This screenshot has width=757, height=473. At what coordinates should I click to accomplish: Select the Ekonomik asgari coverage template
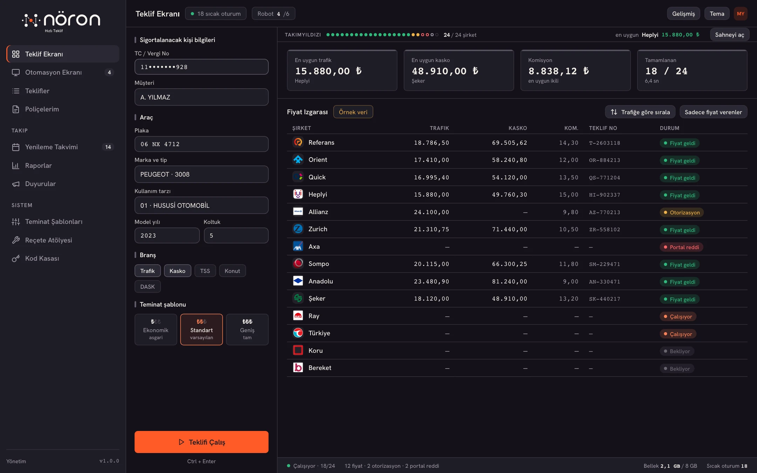tap(156, 329)
